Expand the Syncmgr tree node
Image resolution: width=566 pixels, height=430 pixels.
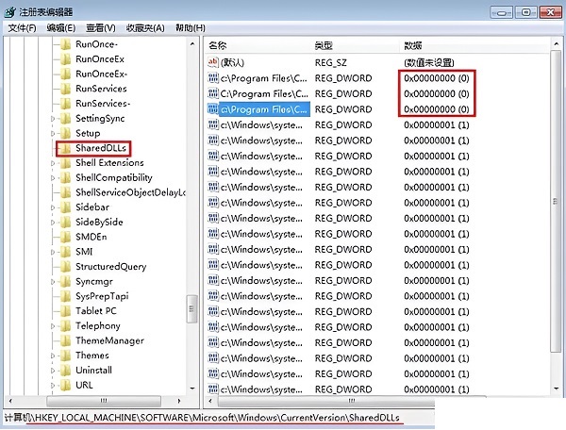click(53, 281)
